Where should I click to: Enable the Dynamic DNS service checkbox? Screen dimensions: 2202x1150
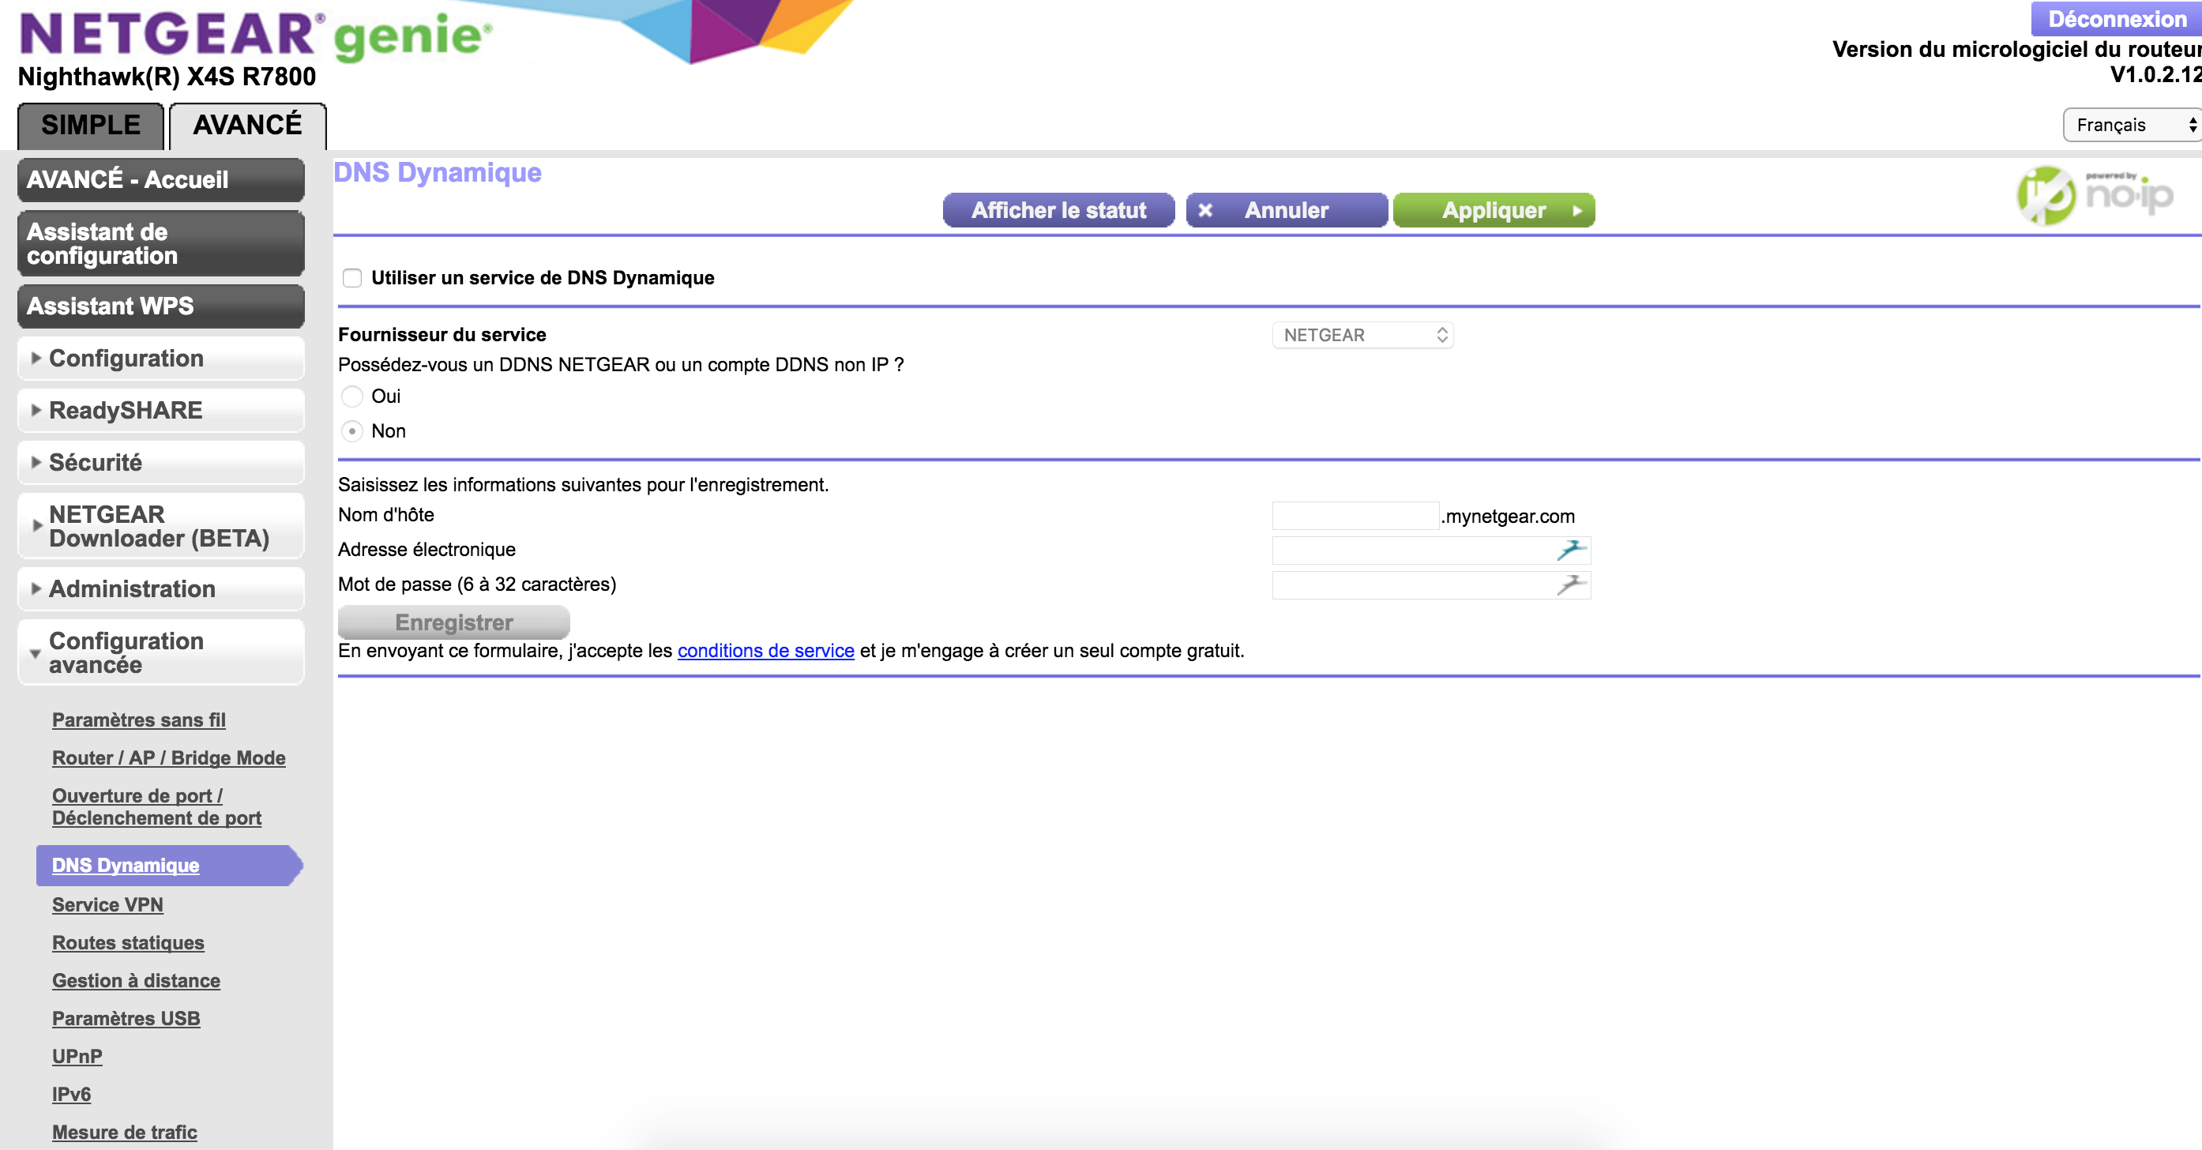(352, 278)
